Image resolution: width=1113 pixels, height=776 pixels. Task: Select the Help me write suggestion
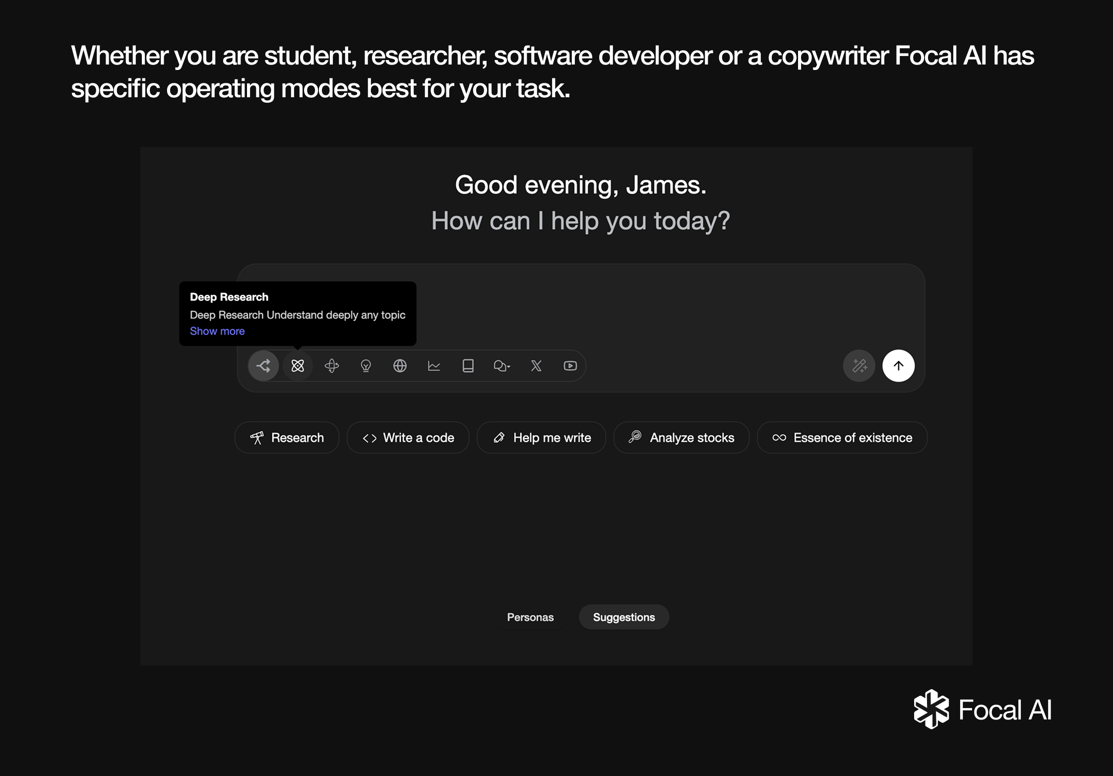pyautogui.click(x=542, y=438)
